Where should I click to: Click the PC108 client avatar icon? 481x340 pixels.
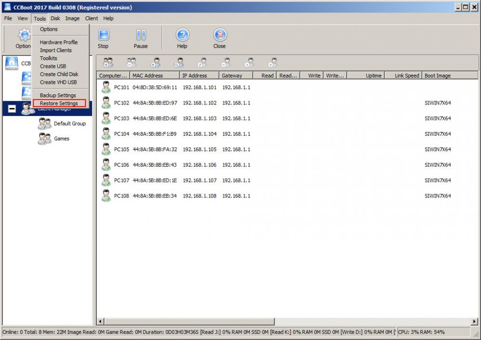click(106, 196)
